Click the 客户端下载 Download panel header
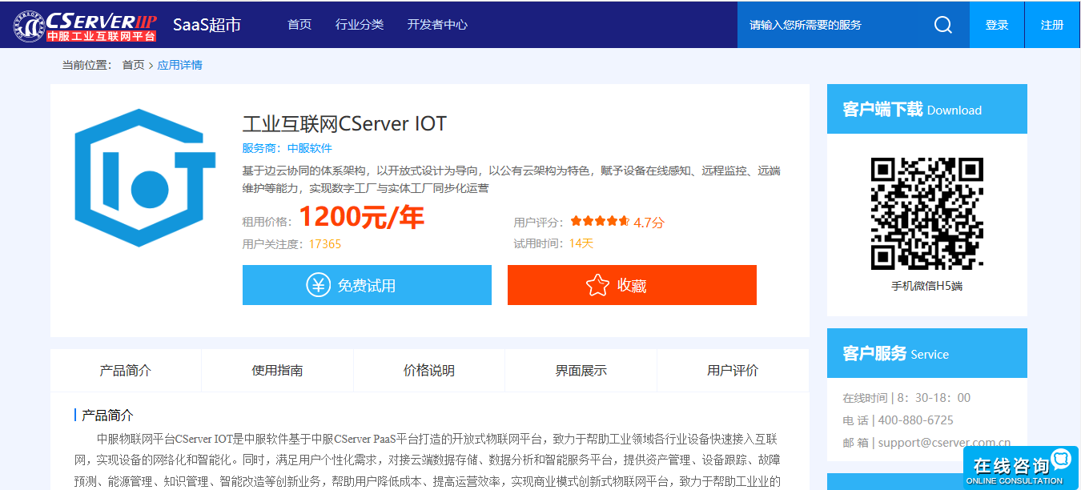Screen dimensions: 1081x490 [x=926, y=109]
